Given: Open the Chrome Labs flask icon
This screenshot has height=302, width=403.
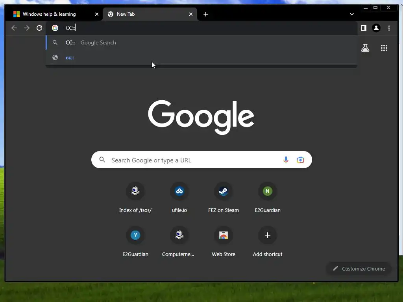Looking at the screenshot, I should coord(365,48).
